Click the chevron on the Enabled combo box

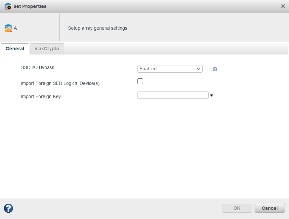point(198,69)
